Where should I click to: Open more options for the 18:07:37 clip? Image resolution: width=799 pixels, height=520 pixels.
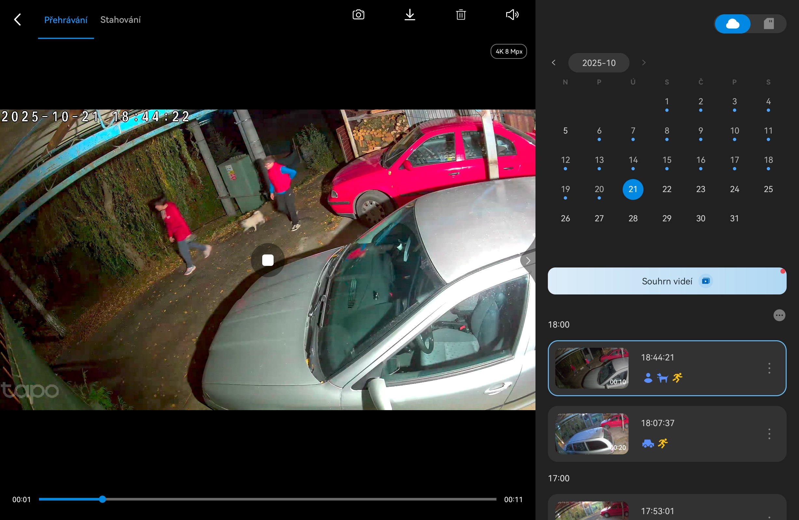pos(769,434)
